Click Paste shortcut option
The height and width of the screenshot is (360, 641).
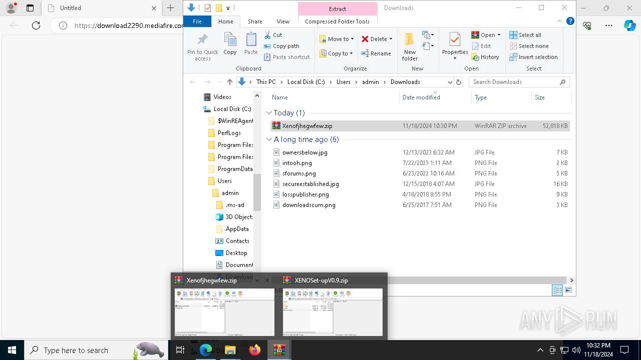click(x=286, y=57)
